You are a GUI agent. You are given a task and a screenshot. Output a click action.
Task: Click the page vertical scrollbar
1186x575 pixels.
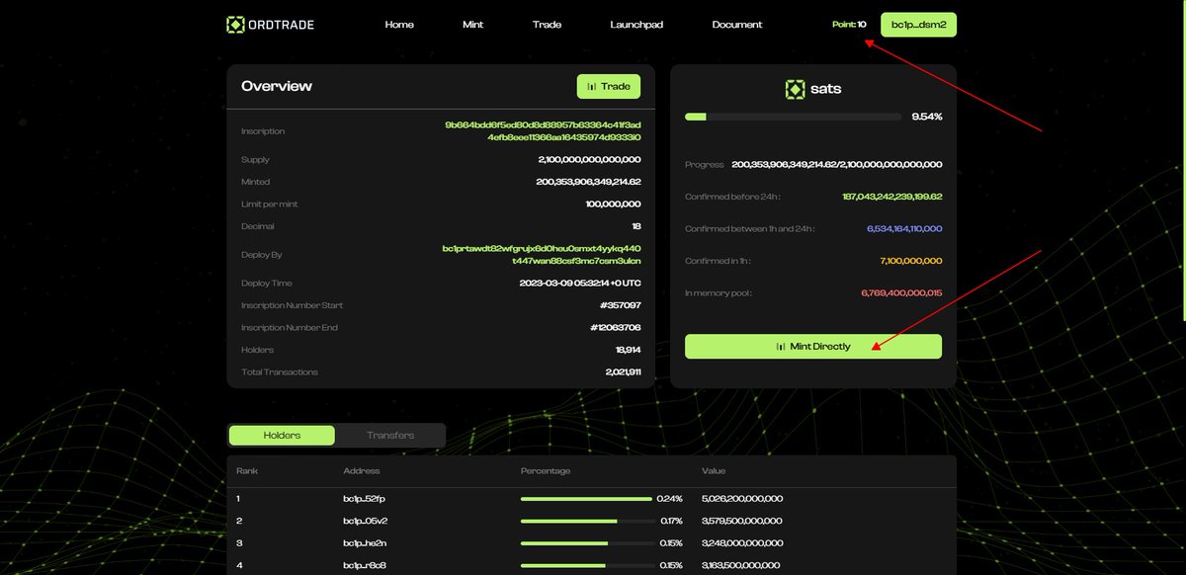pos(1183,159)
